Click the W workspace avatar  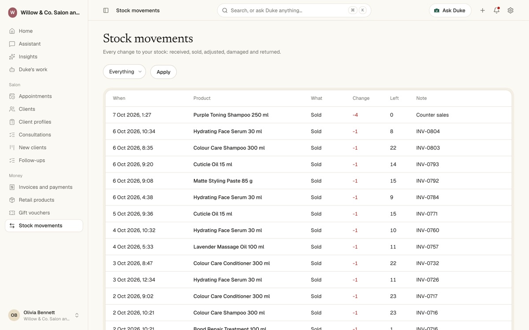pos(12,13)
